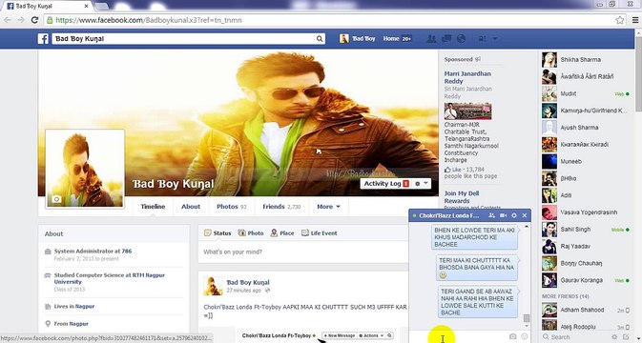Click the Facebook logo icon
This screenshot has height=343, width=642.
point(43,39)
